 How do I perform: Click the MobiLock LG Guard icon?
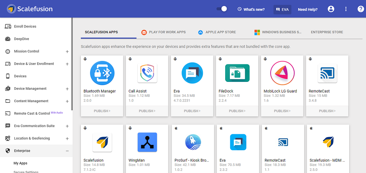[282, 73]
